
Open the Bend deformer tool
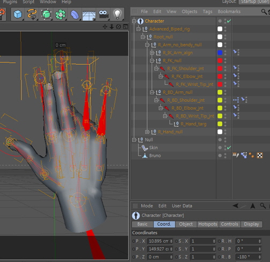point(75,14)
